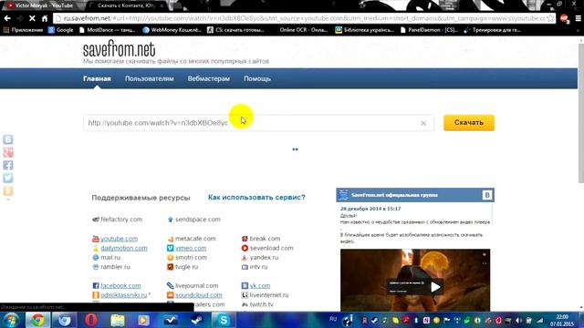Click the Facebook icon beside facebook.com

96,285
